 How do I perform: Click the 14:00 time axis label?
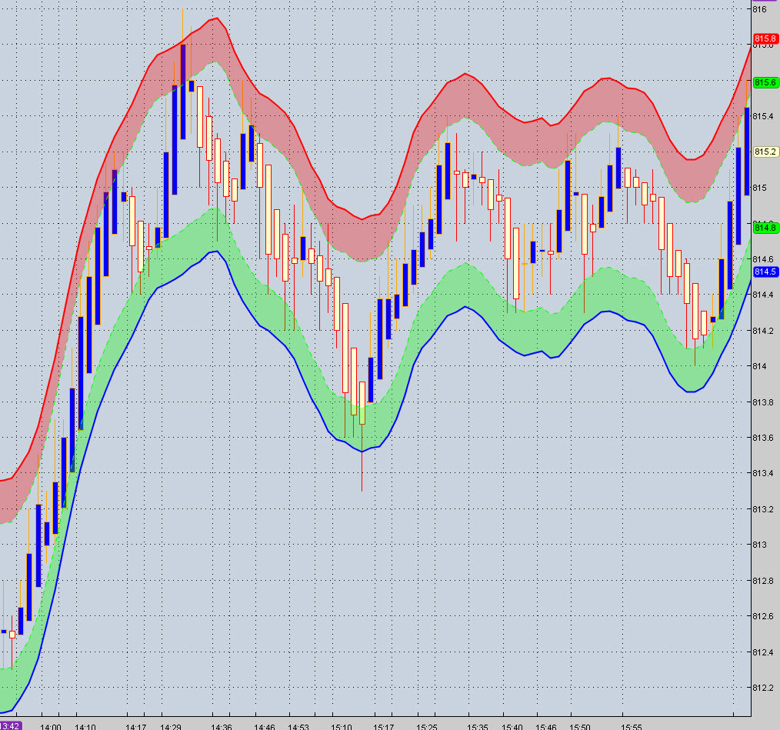(x=51, y=727)
